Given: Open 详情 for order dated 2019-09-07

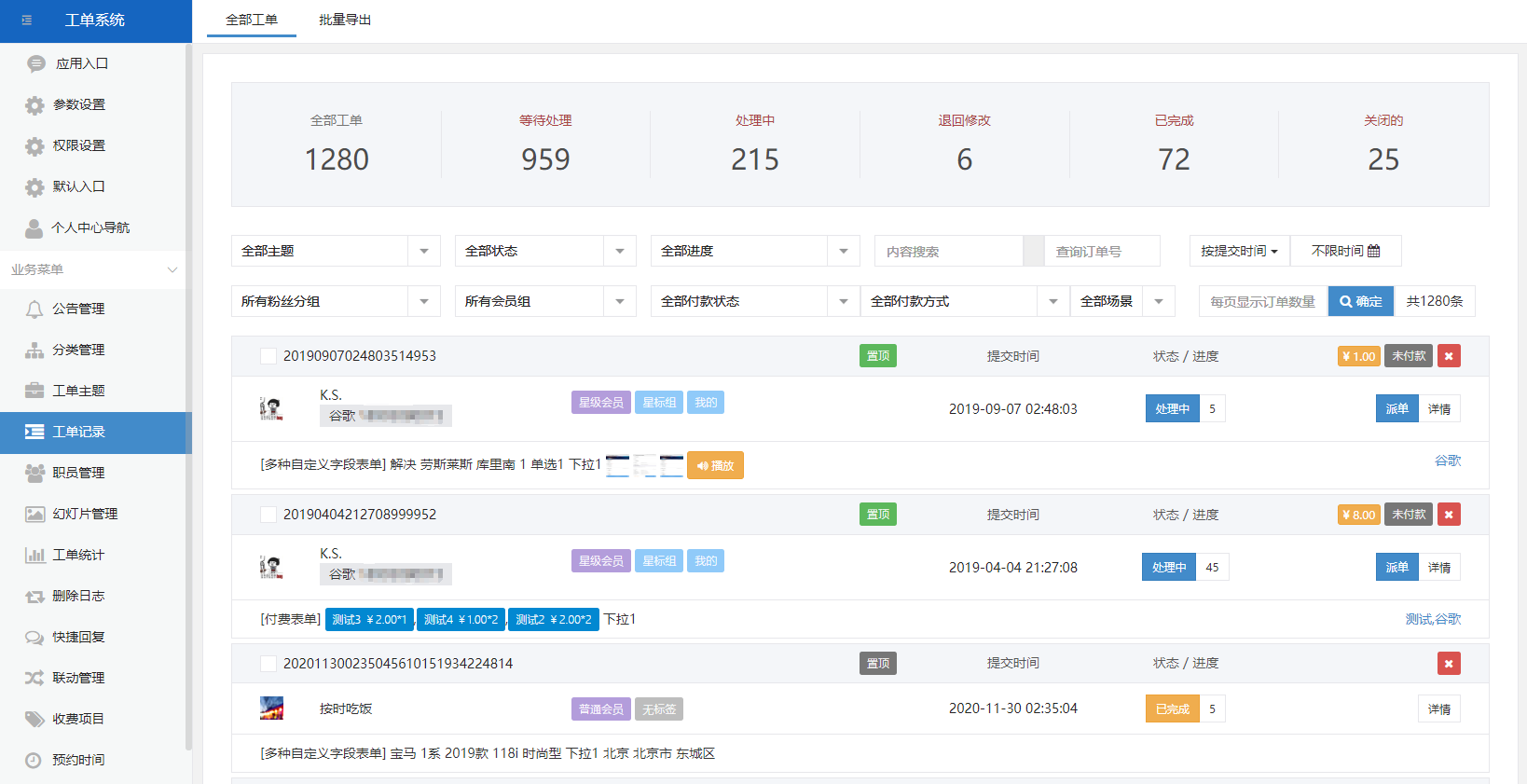Looking at the screenshot, I should tap(1439, 408).
